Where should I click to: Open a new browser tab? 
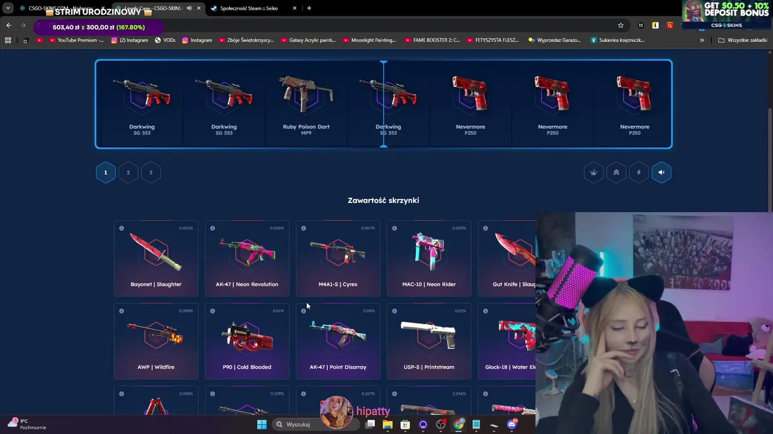tap(309, 8)
